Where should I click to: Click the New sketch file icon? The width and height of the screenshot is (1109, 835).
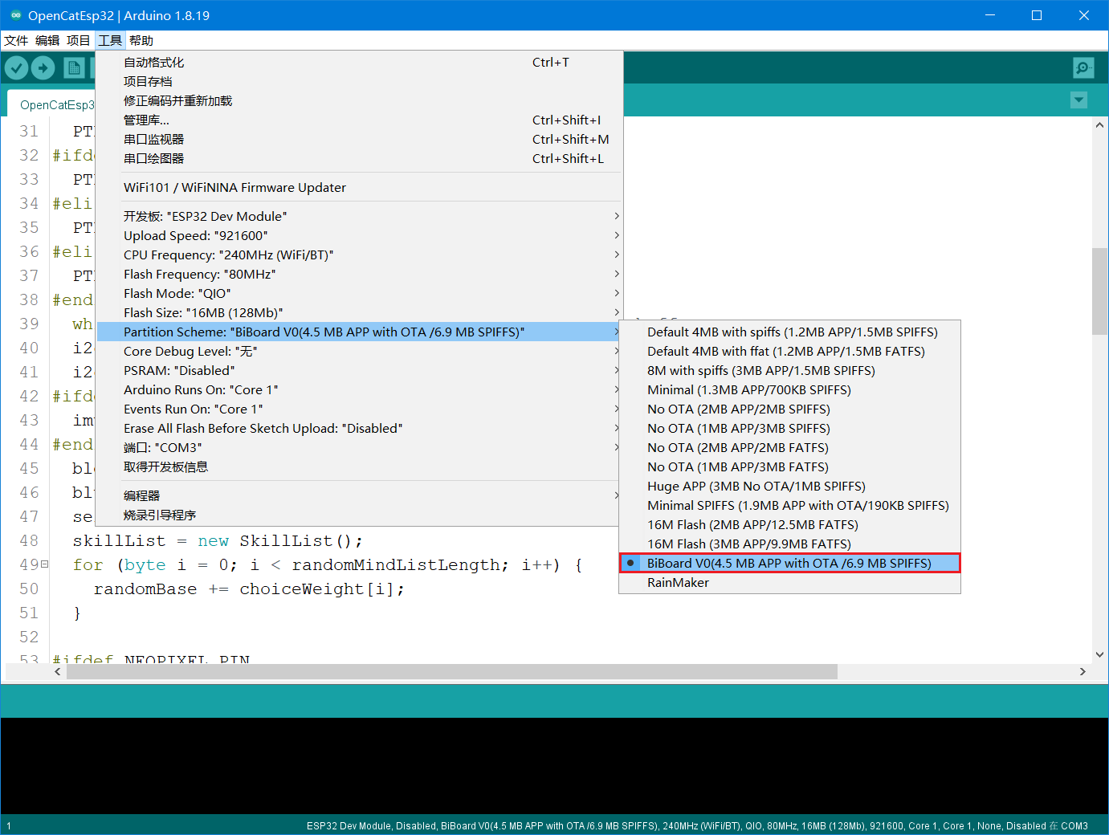[74, 68]
